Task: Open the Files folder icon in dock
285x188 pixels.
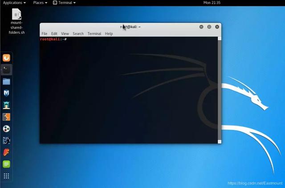Action: pyautogui.click(x=6, y=81)
